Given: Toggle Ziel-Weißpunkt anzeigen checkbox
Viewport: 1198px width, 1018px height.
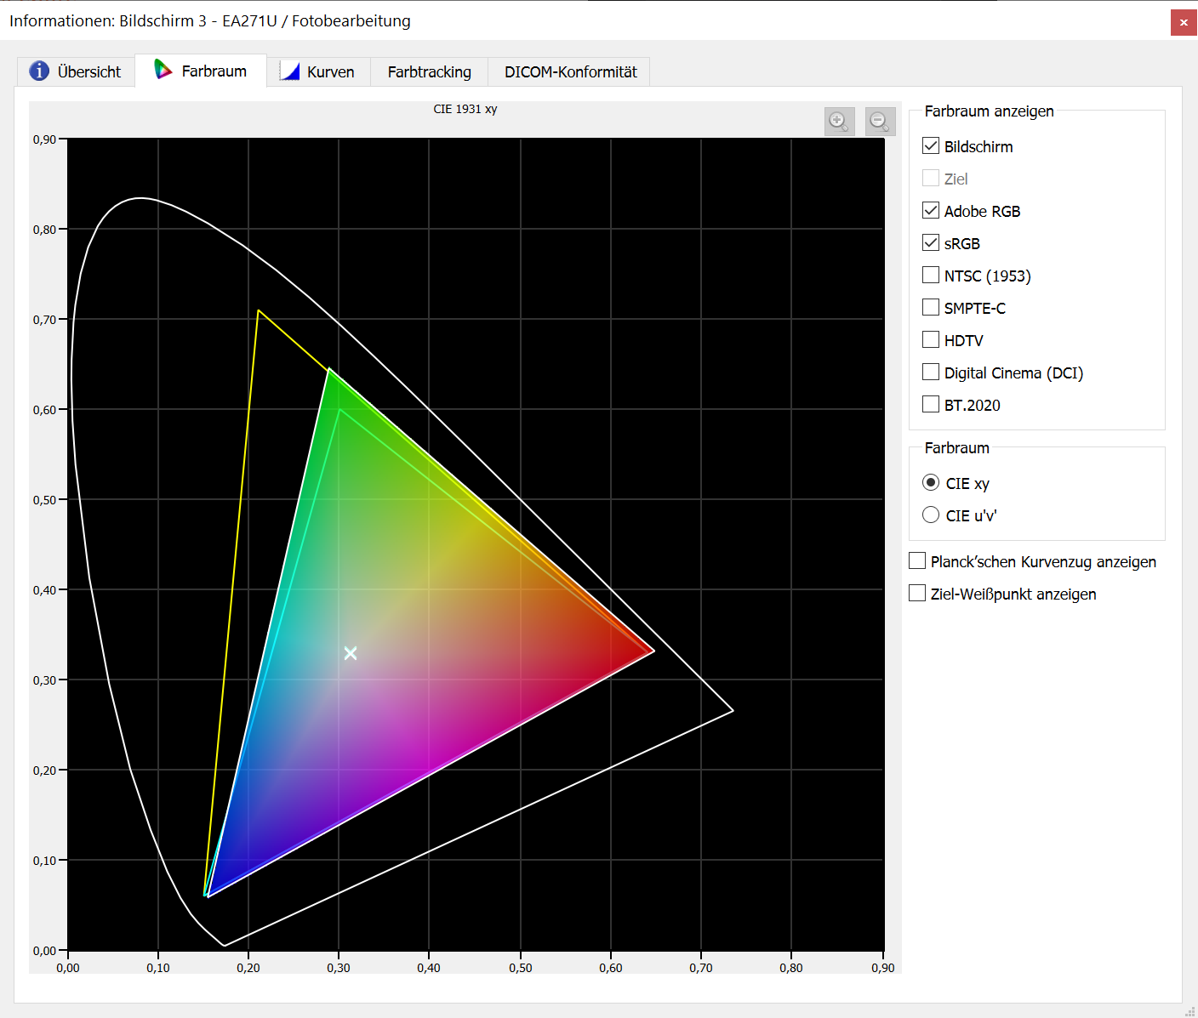Looking at the screenshot, I should coord(917,594).
